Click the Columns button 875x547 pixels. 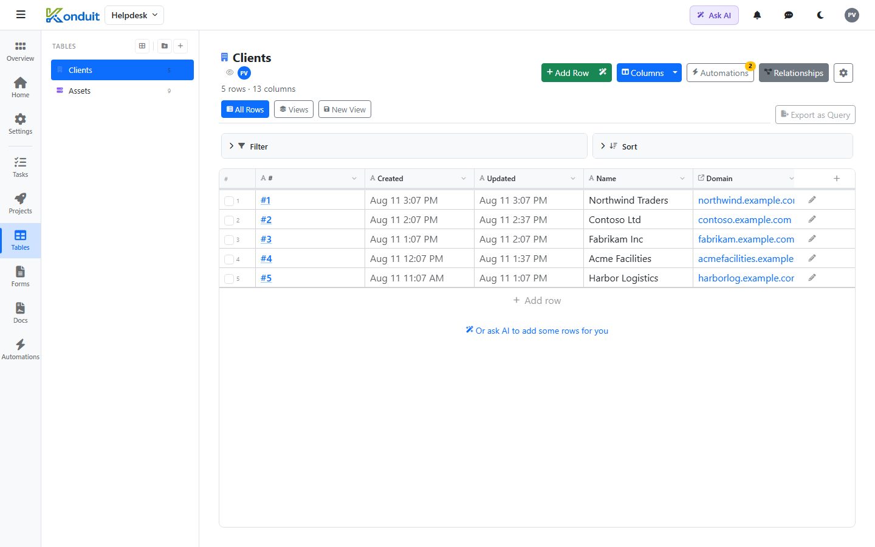pos(642,73)
